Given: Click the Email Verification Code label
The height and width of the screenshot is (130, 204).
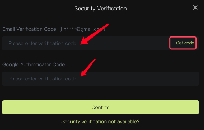Looking at the screenshot, I should 29,29.
